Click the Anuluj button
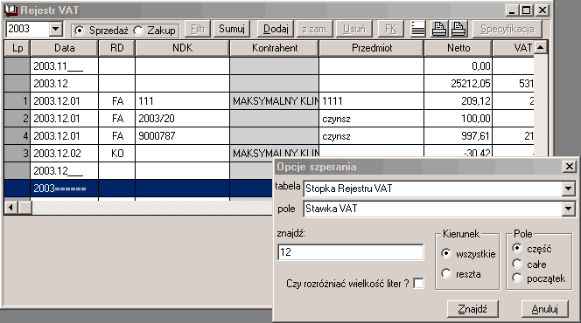This screenshot has width=581, height=323. pos(544,308)
